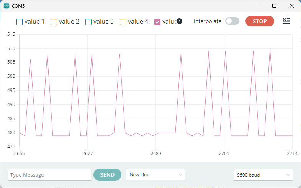Image resolution: width=301 pixels, height=188 pixels.
Task: Open the New Line ending dropdown
Action: click(x=155, y=175)
